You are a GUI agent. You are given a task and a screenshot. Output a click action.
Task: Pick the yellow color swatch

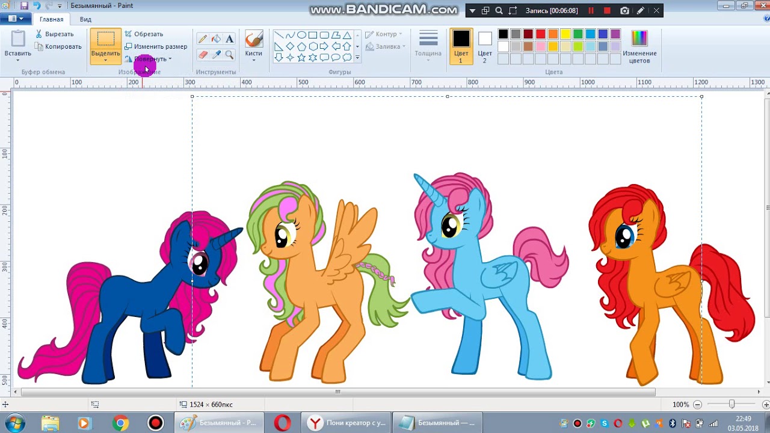click(x=565, y=34)
